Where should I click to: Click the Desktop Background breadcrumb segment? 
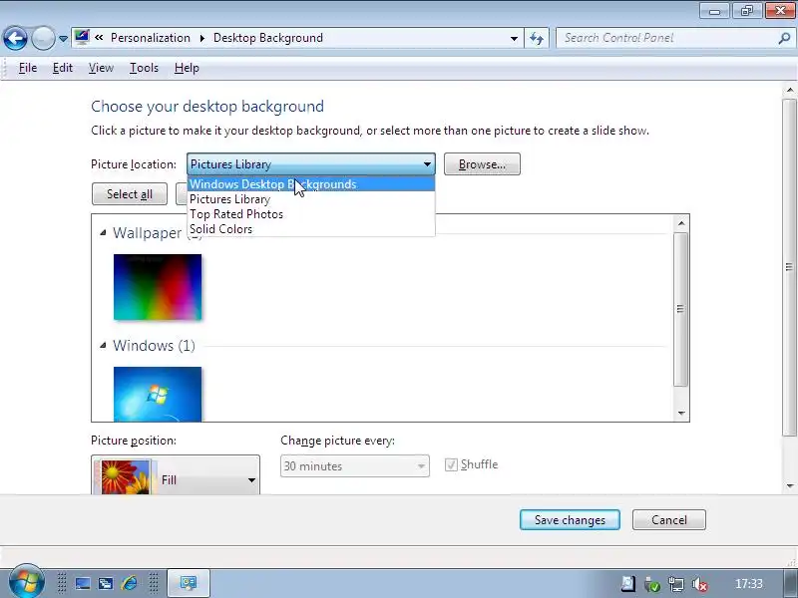pos(267,38)
